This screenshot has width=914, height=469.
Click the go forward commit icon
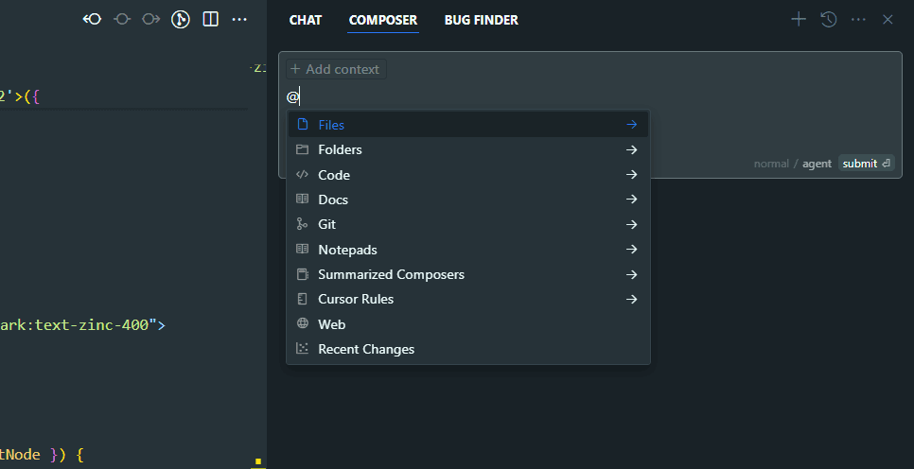click(x=150, y=19)
